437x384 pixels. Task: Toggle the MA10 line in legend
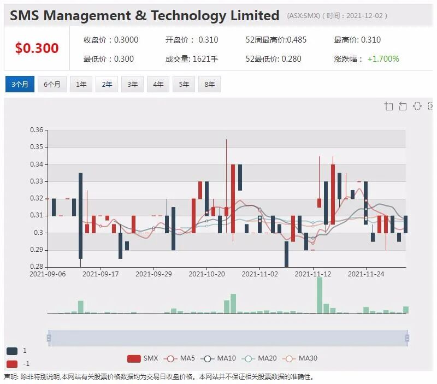(x=218, y=358)
